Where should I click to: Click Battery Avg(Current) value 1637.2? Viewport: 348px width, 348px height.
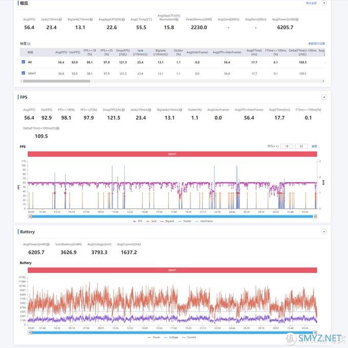pos(129,252)
